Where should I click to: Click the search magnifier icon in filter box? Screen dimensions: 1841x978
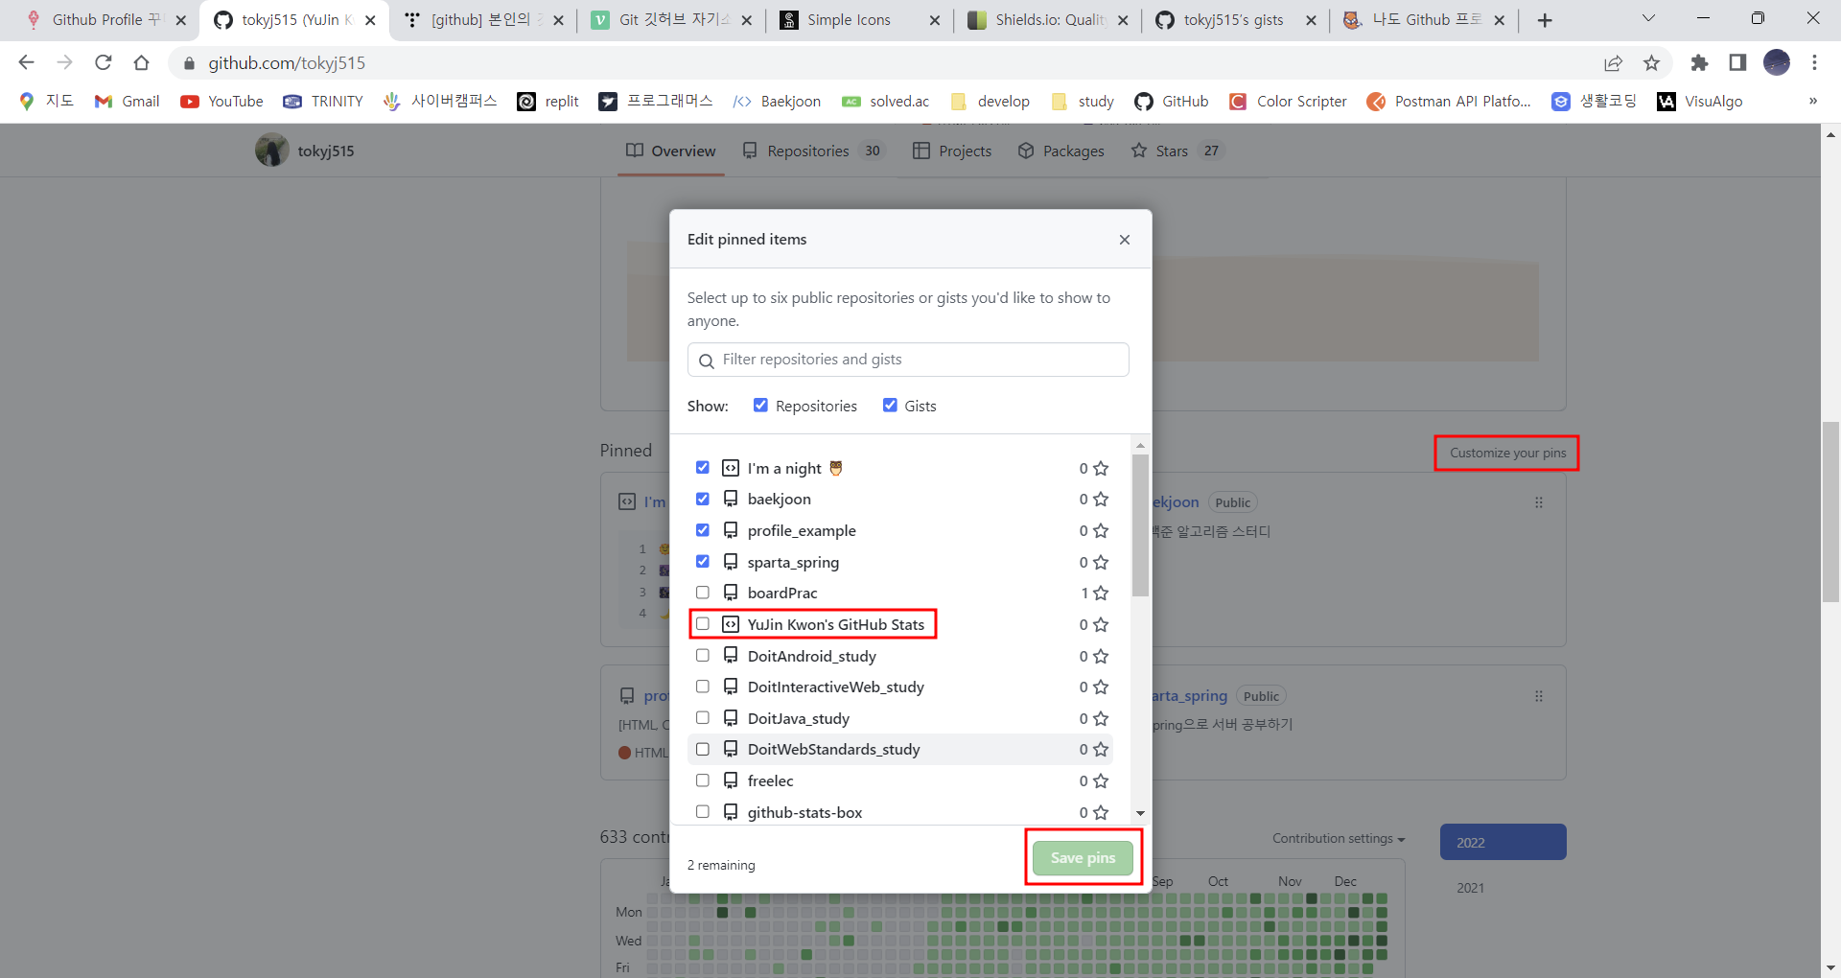[x=707, y=361]
